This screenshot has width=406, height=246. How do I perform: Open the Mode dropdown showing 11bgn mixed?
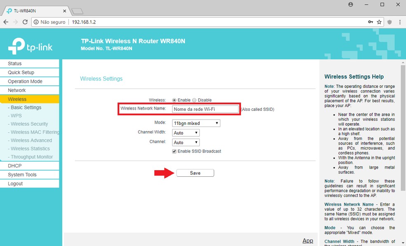(196, 123)
